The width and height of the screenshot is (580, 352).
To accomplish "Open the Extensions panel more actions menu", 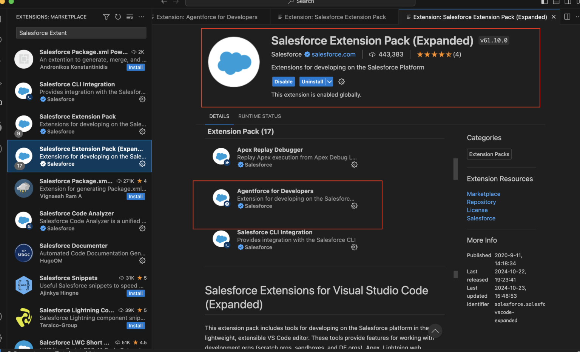I will coord(141,17).
